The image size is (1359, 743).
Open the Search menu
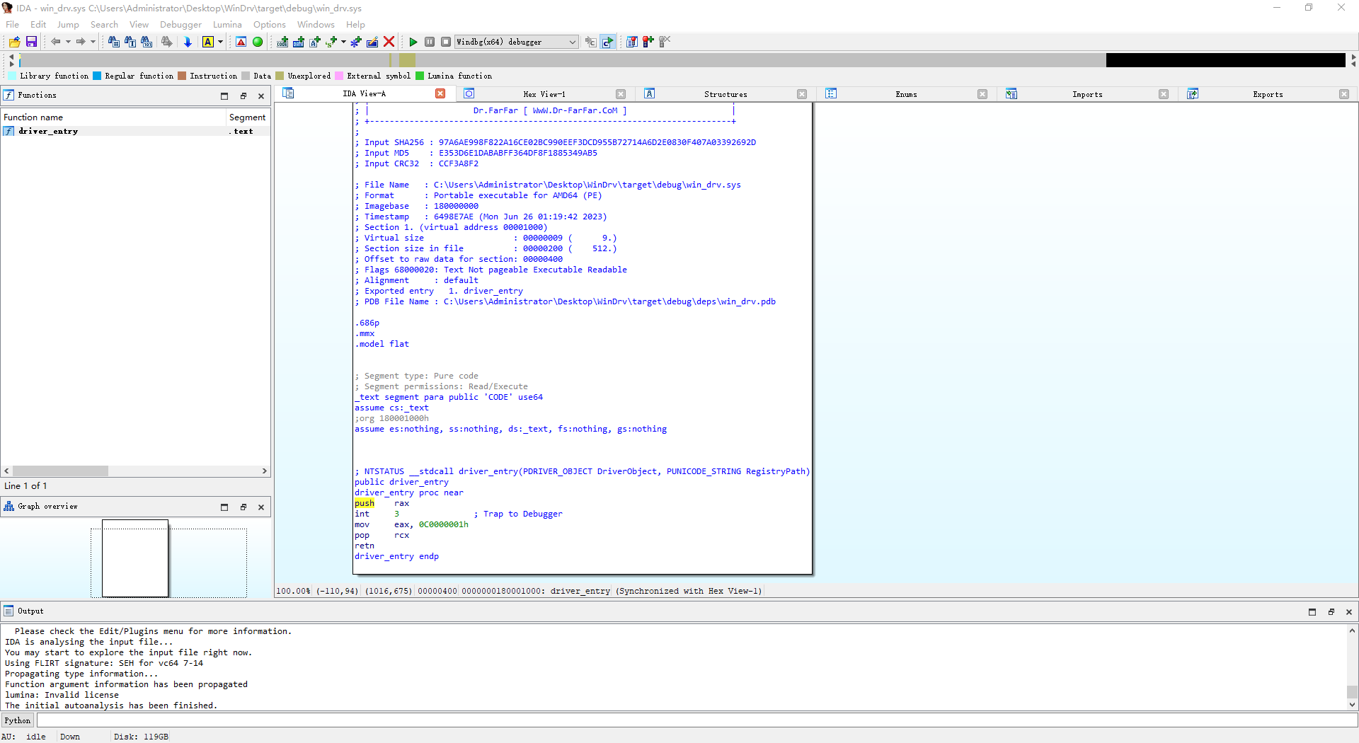click(x=104, y=24)
